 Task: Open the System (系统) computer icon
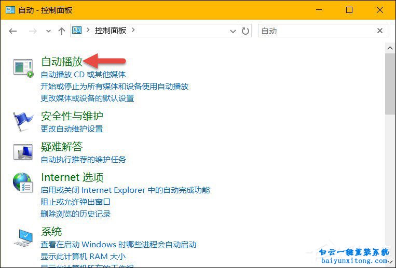(23, 238)
